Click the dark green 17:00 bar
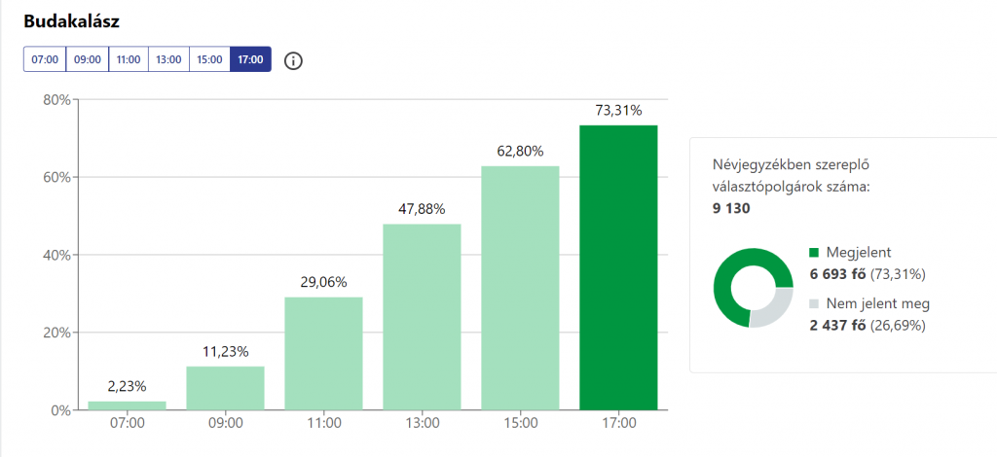This screenshot has width=997, height=457. 618,267
